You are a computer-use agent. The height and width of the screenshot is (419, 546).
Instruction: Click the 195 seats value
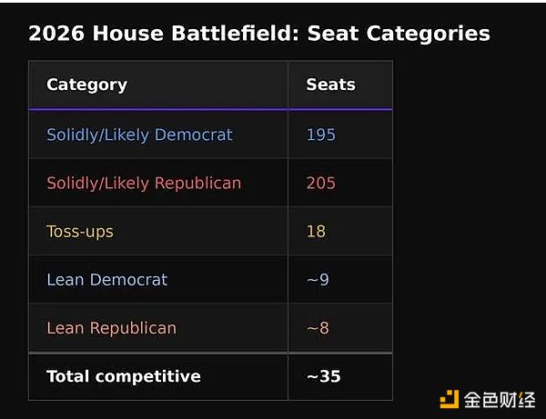coord(320,135)
